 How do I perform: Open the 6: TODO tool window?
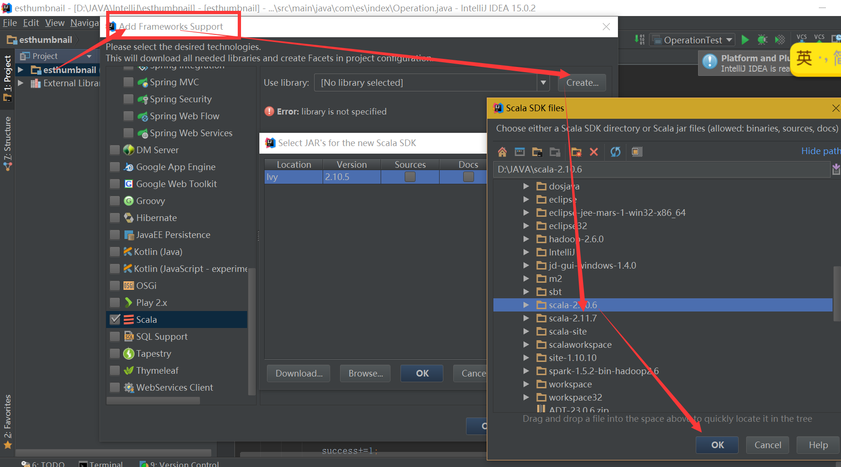(43, 464)
